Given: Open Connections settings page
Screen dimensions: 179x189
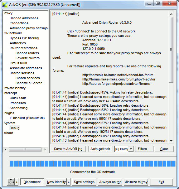Looking at the screenshot, I should point(19,23).
